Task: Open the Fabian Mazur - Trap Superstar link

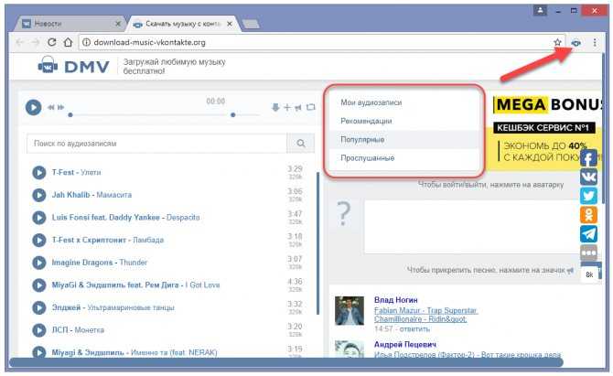Action: click(425, 310)
